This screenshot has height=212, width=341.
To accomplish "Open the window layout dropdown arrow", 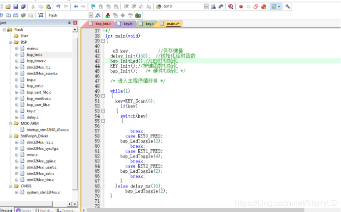I will [279, 6].
